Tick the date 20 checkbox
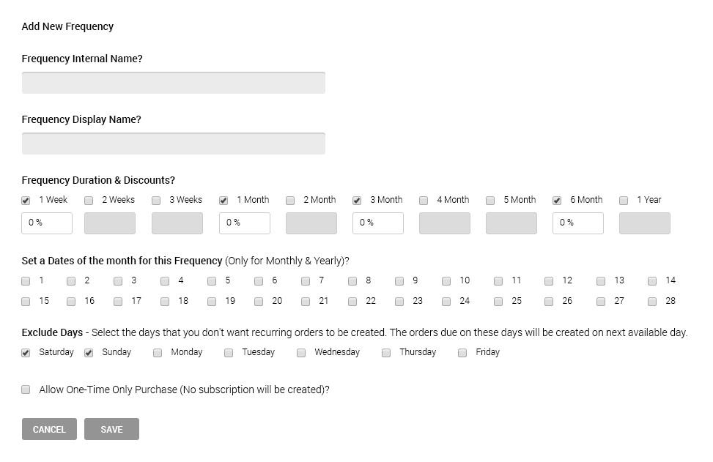Viewport: 713px width, 462px height. 259,301
